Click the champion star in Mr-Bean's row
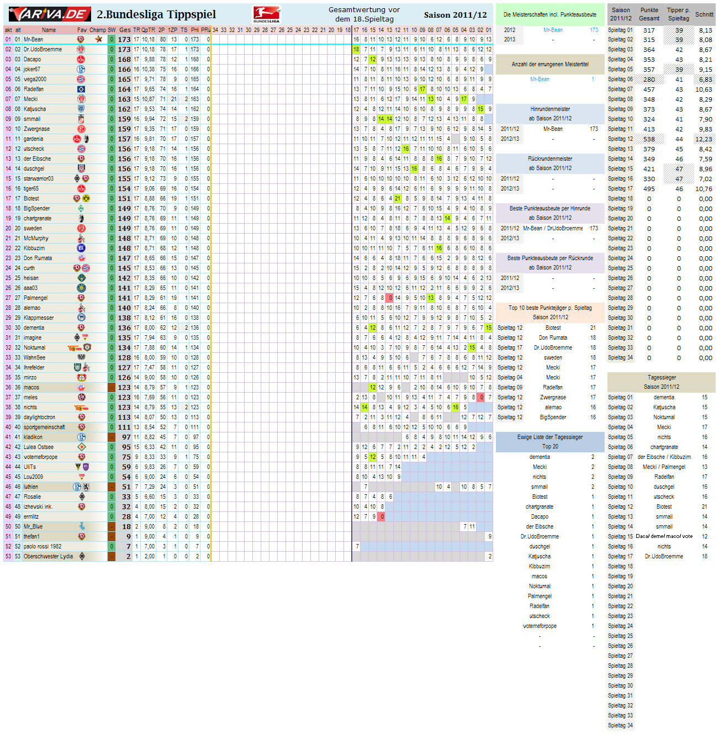This screenshot has height=734, width=719. (98, 39)
